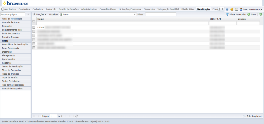Open Relatórios in the sidebar

pos(16,63)
